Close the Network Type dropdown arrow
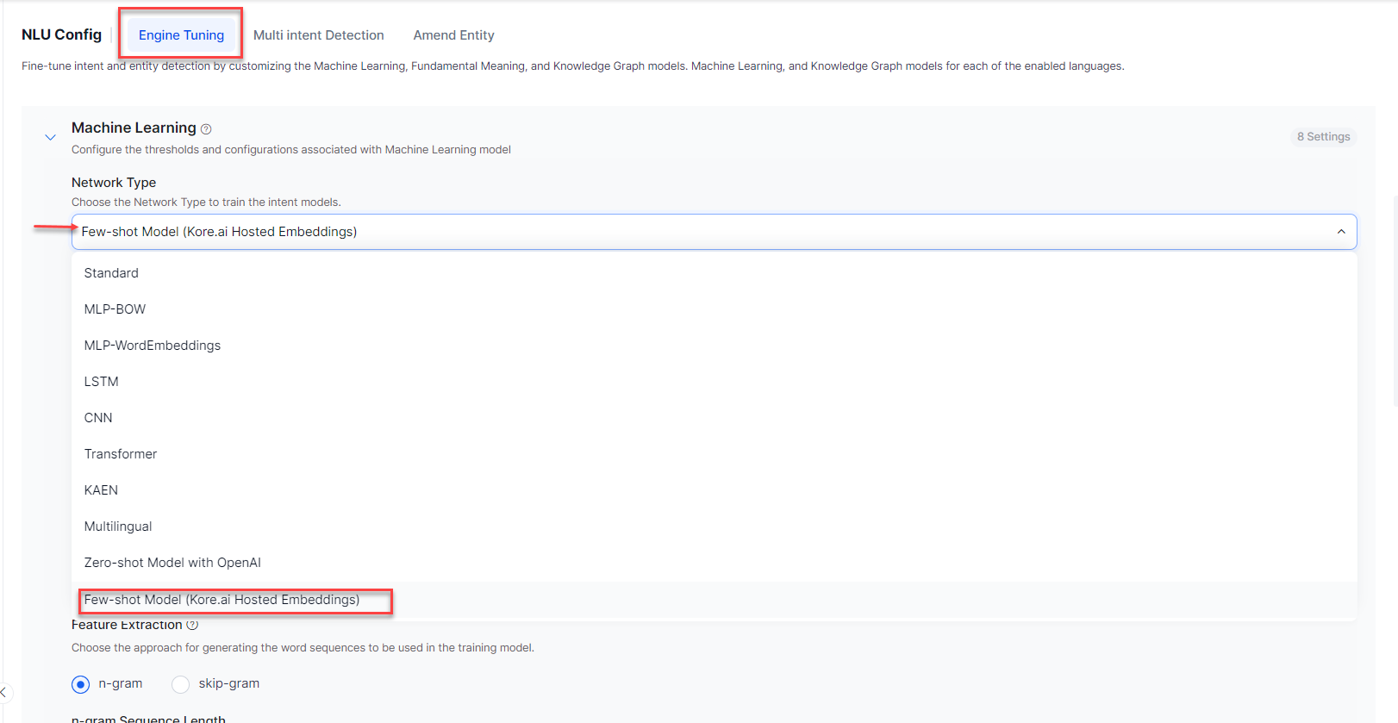The width and height of the screenshot is (1398, 723). 1340,232
